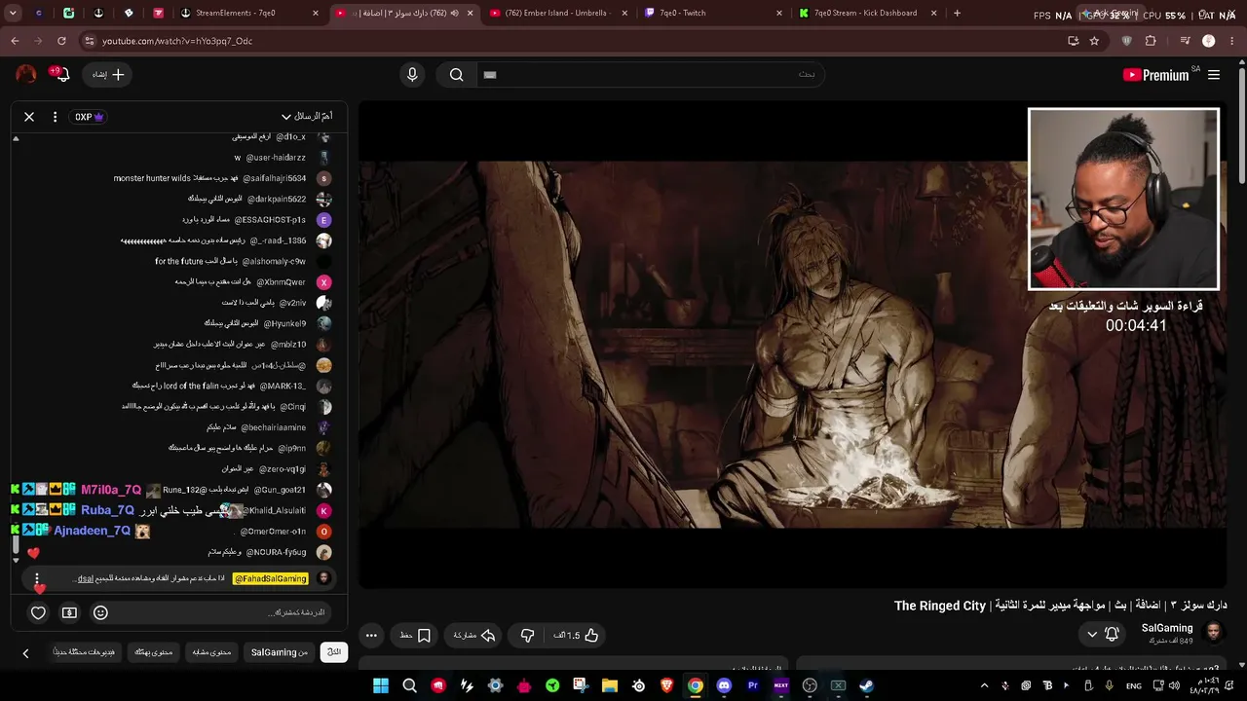Select the 'الكل' filter chip

point(334,652)
